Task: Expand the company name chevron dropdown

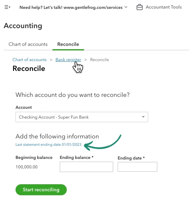Action: [126, 7]
